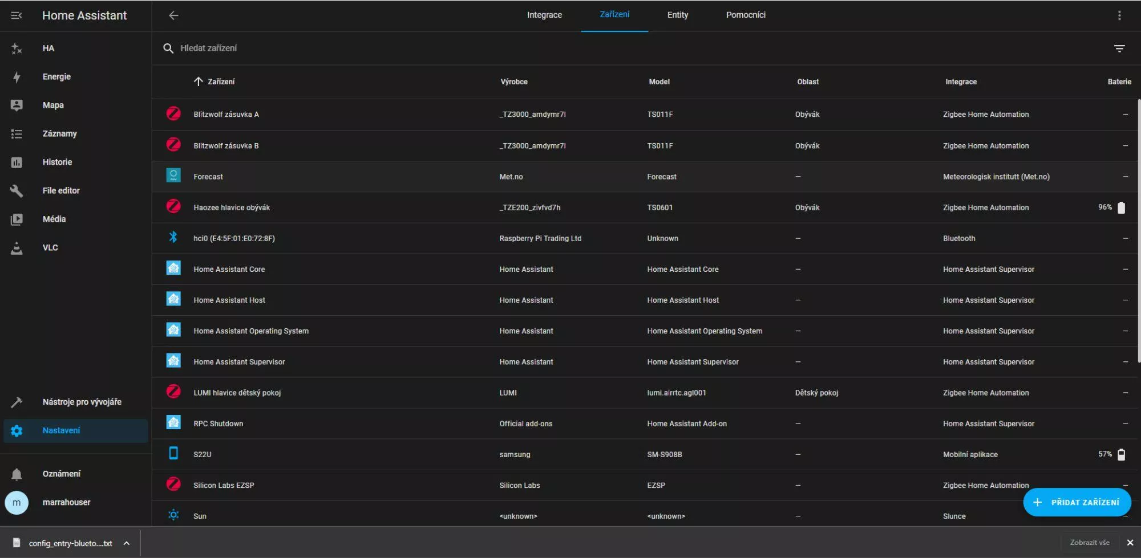Select the Zařízení tab
This screenshot has height=558, width=1141.
[614, 15]
